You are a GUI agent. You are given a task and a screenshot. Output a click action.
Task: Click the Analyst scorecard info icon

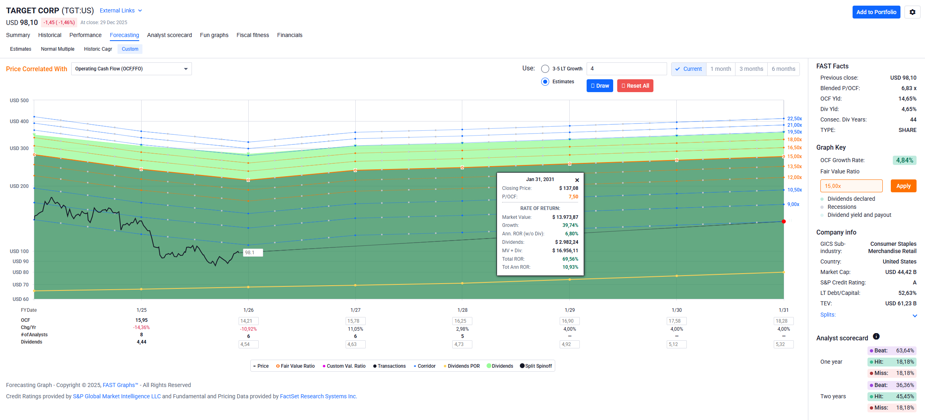pyautogui.click(x=876, y=337)
